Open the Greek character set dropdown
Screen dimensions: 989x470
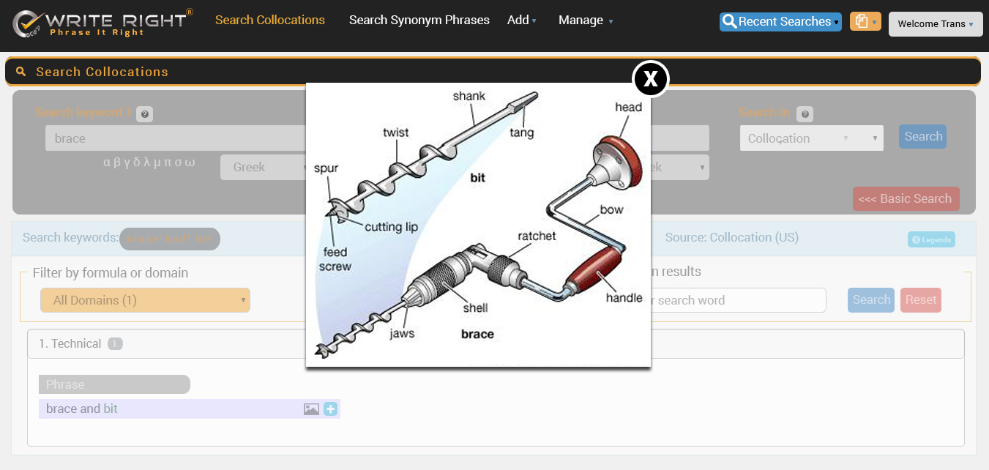(x=264, y=168)
